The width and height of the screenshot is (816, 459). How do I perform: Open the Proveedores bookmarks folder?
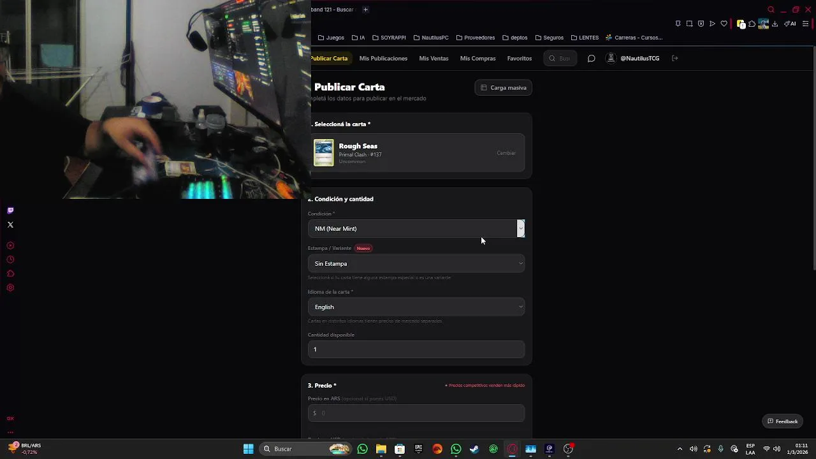[x=476, y=38]
